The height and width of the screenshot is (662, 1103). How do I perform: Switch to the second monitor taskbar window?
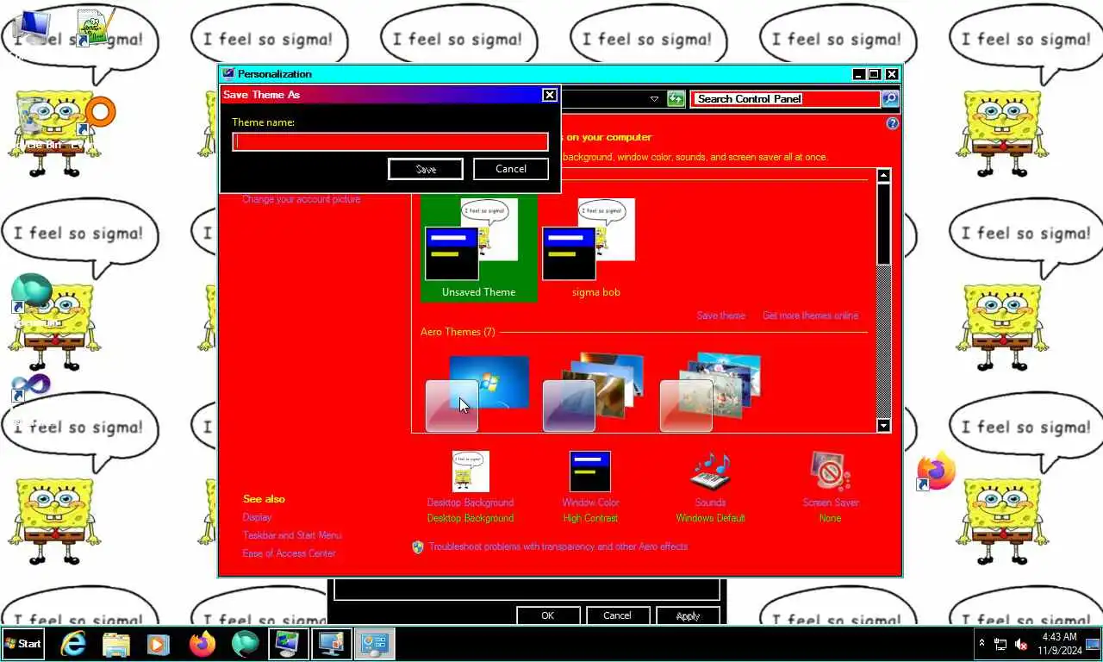click(x=331, y=644)
